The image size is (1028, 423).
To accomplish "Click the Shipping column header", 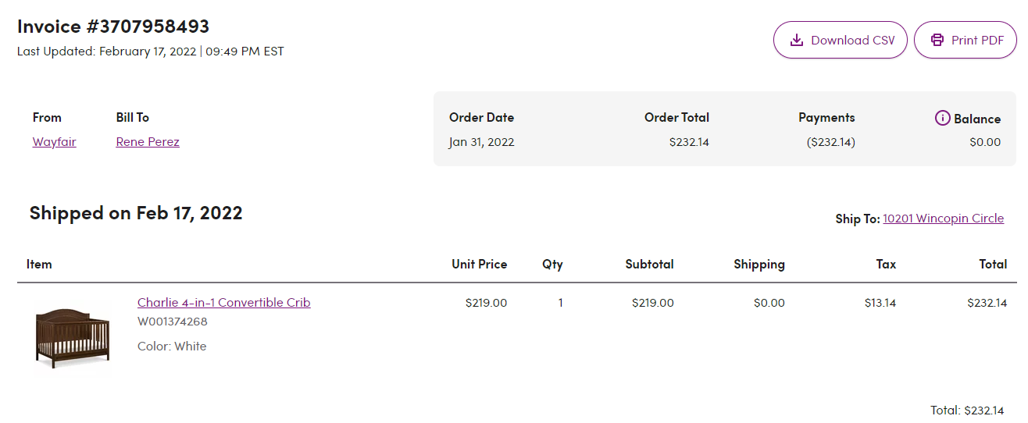I will tap(759, 264).
